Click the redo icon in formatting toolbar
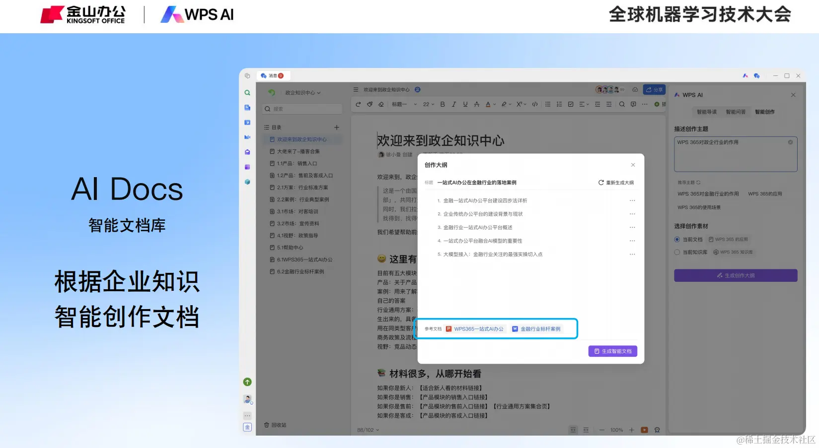 pos(358,104)
